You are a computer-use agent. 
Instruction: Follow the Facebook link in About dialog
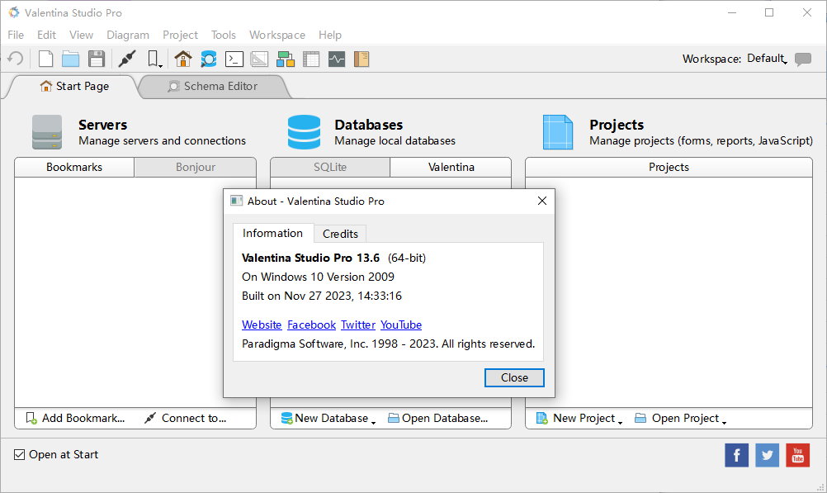pos(311,325)
